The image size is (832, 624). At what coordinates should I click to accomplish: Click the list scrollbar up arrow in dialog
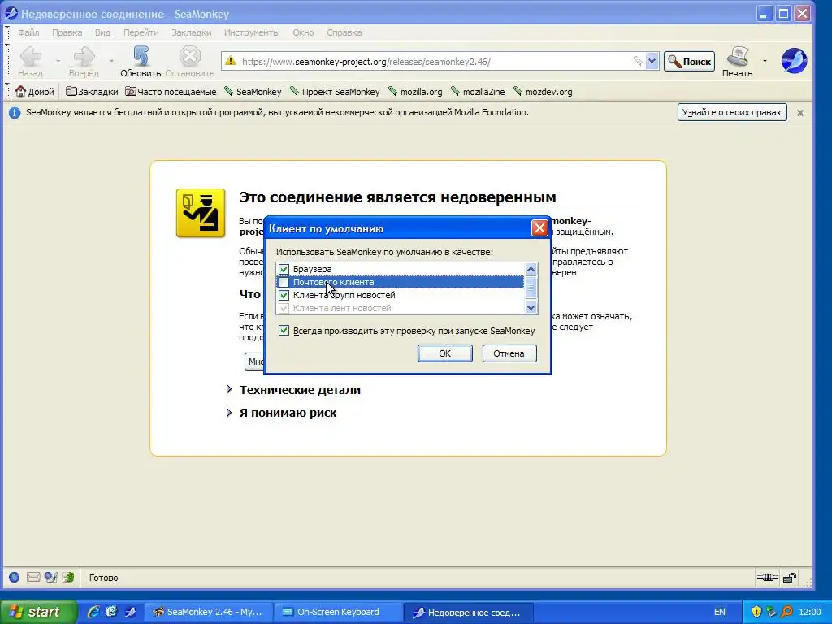pos(531,269)
